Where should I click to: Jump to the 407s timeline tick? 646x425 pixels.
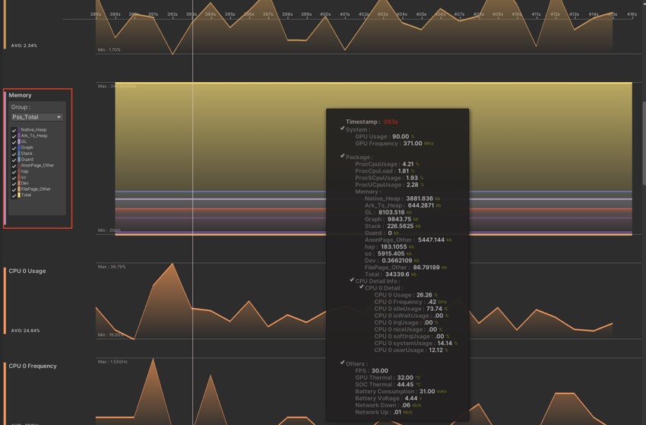coord(459,14)
